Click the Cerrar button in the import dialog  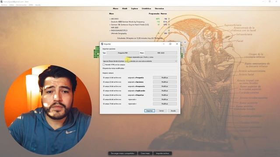[x=161, y=111]
